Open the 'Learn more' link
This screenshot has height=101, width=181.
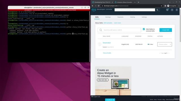click(x=117, y=23)
